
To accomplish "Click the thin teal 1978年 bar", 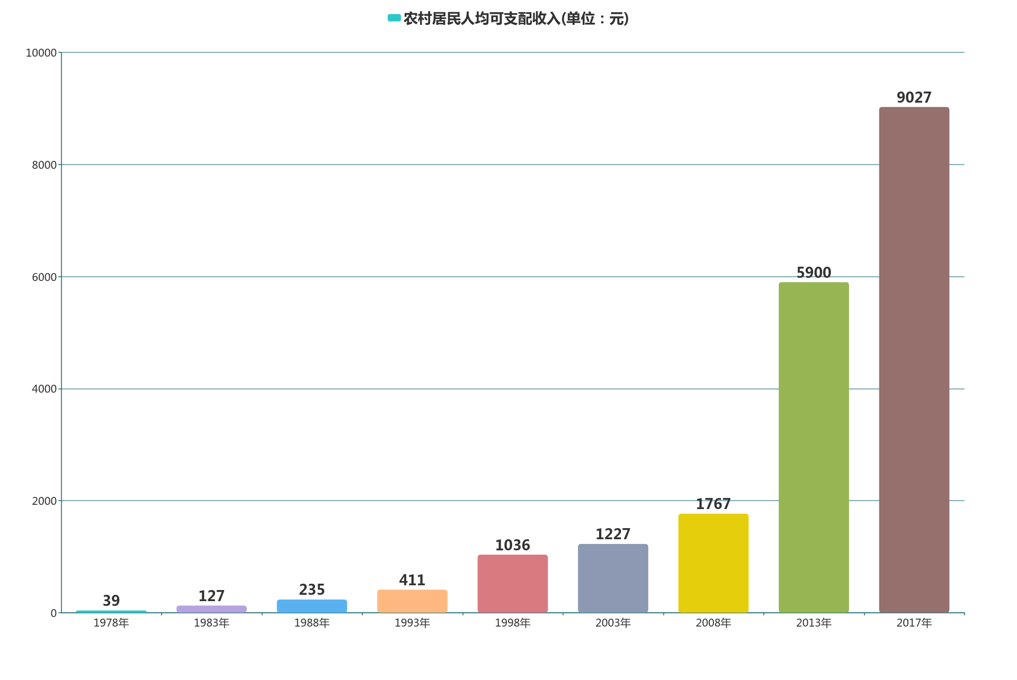I will [x=111, y=612].
